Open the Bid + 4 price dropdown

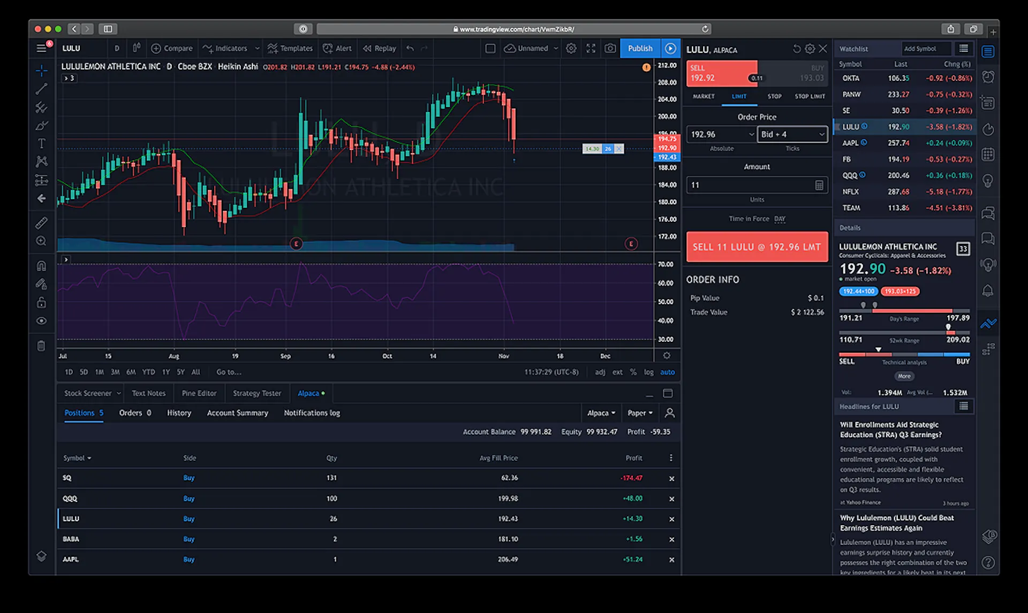click(x=792, y=134)
